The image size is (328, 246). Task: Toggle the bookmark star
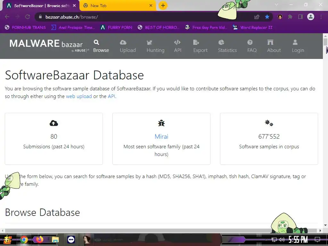pos(267,17)
